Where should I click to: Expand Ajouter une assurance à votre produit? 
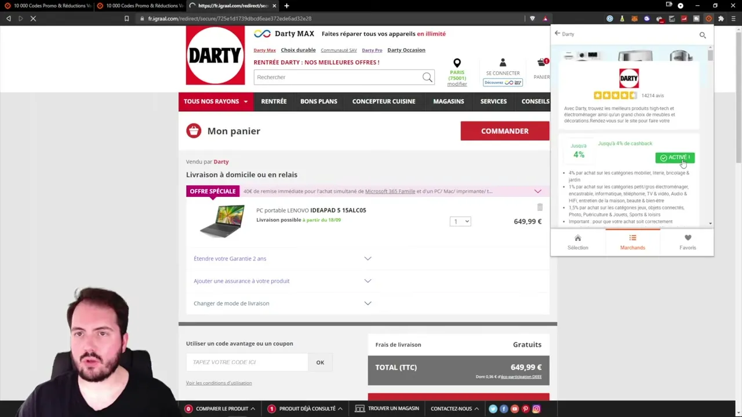[368, 281]
